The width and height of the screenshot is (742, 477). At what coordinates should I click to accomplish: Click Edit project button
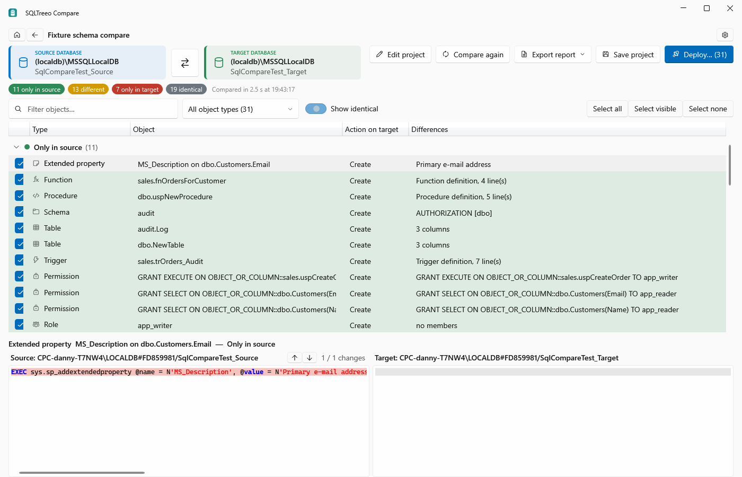click(x=400, y=55)
